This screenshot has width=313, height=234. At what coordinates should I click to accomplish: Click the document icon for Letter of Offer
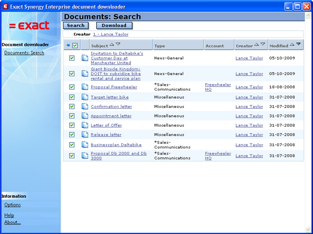[85, 125]
